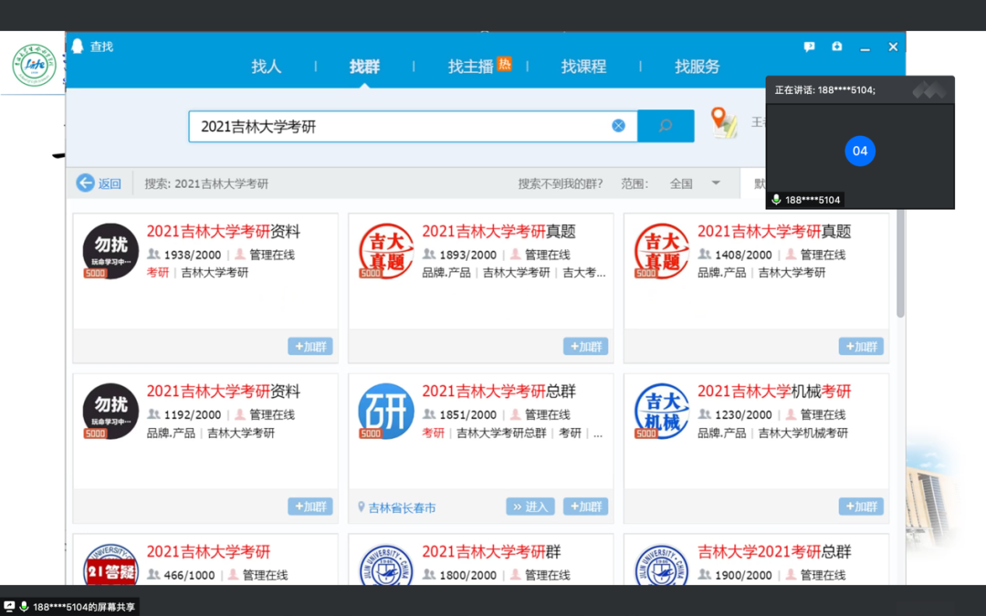Switch to the 找人 tab
This screenshot has height=616, width=986.
pos(267,67)
